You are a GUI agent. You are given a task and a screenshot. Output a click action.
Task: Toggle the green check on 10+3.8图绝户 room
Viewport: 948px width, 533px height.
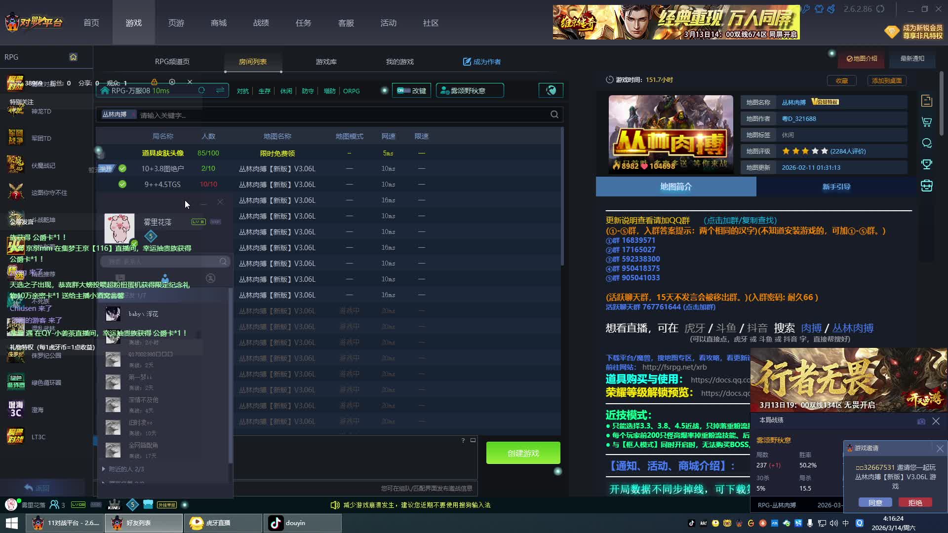(x=122, y=168)
